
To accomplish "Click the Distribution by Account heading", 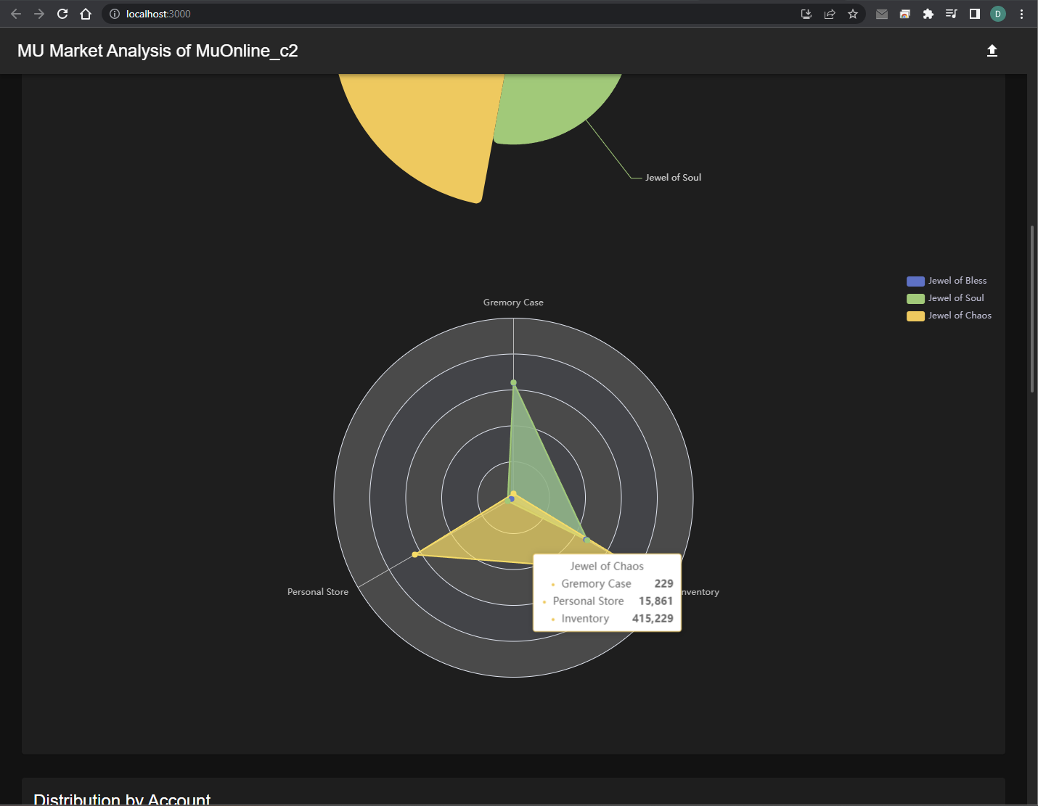I will pyautogui.click(x=122, y=799).
